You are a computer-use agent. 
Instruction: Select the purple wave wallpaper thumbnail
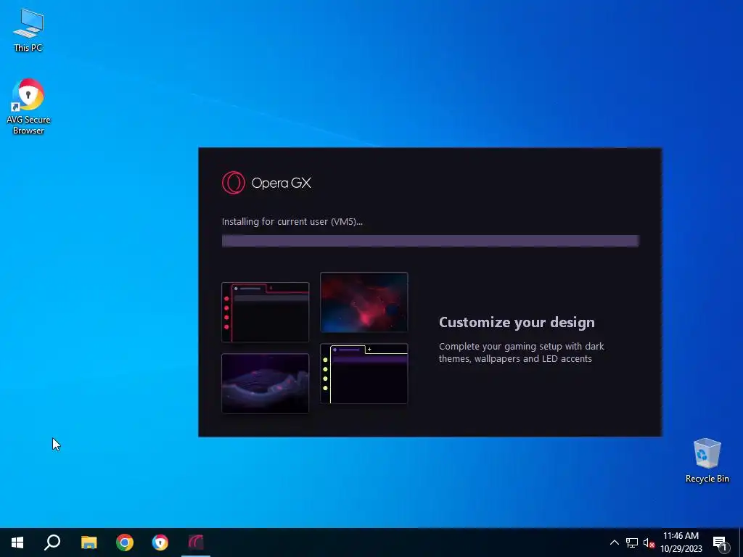click(x=266, y=383)
